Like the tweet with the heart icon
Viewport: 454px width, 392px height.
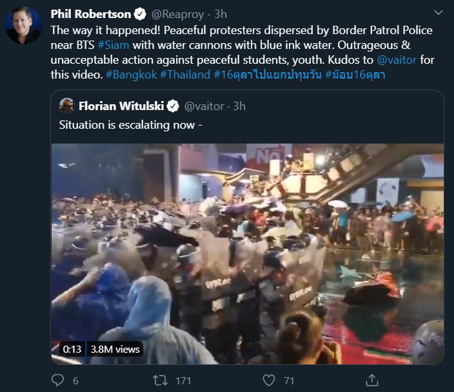pos(270,380)
